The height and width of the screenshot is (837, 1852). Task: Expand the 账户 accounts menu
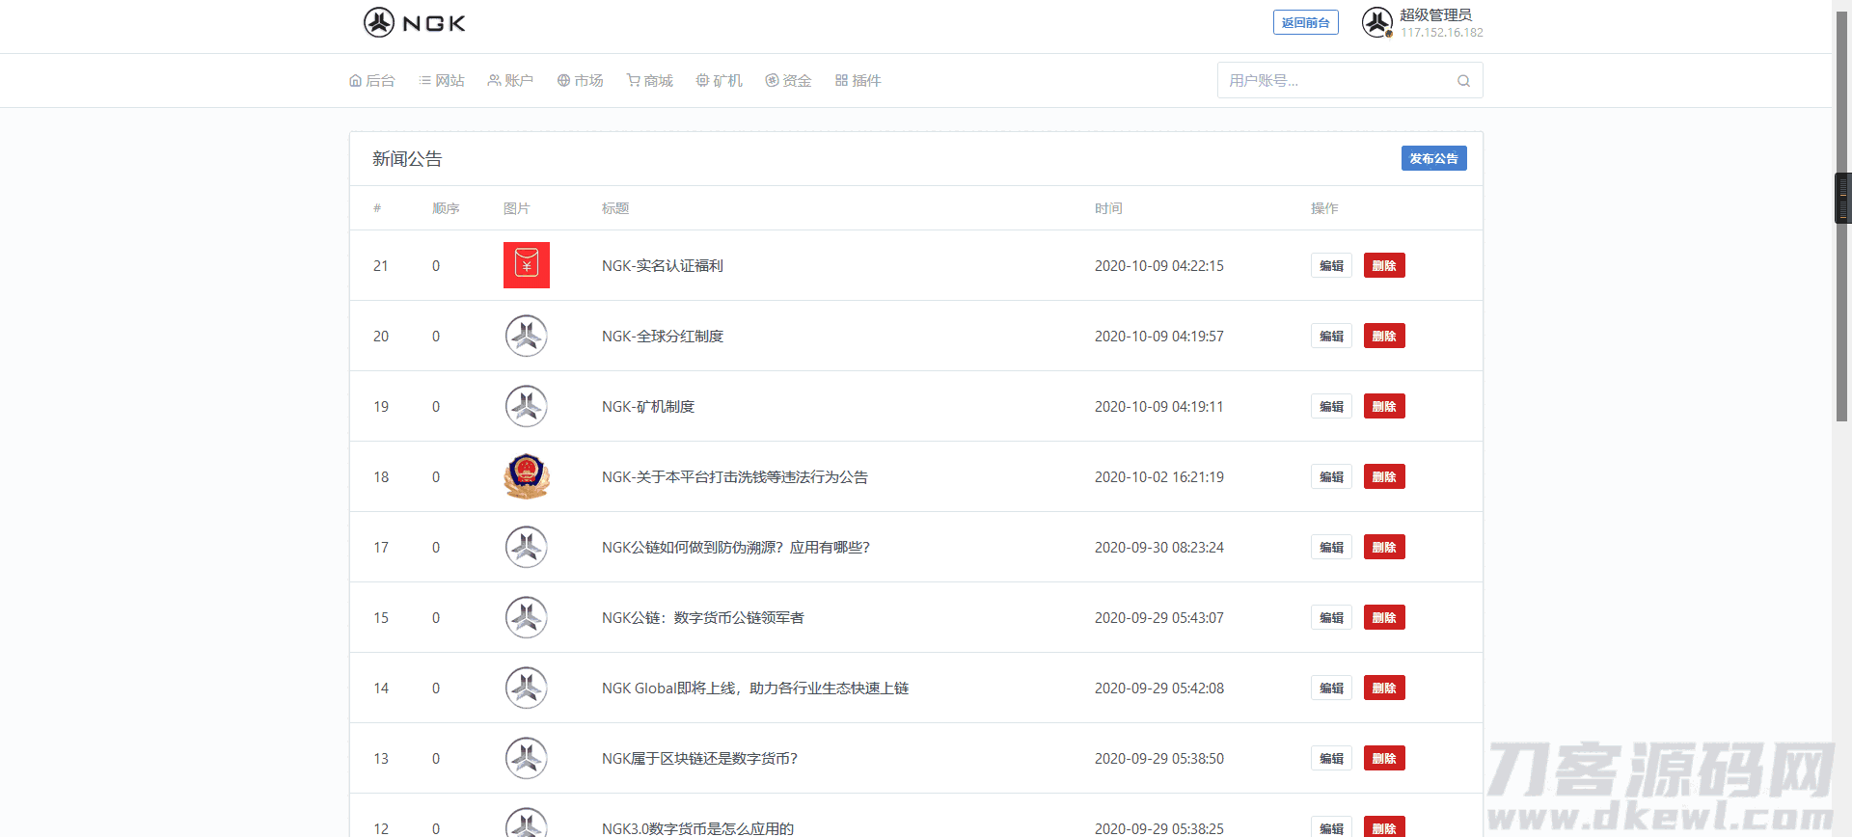pos(510,81)
